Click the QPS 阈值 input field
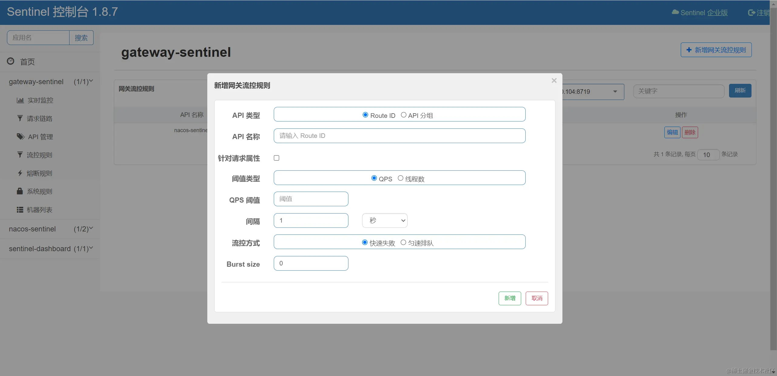 tap(311, 199)
